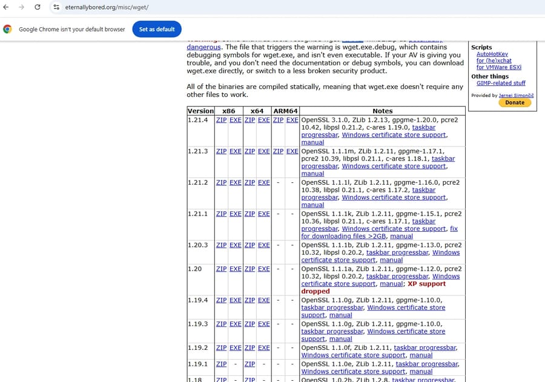
Task: Click 'Other things' sidebar heading
Action: point(490,76)
